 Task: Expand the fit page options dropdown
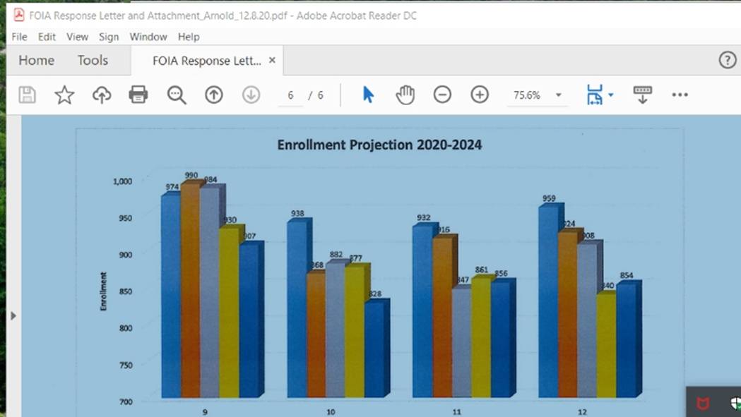coord(611,95)
